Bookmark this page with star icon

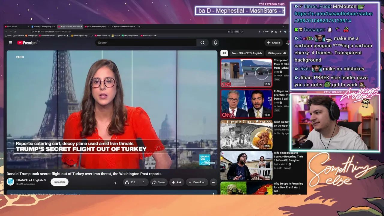pyautogui.click(x=241, y=31)
